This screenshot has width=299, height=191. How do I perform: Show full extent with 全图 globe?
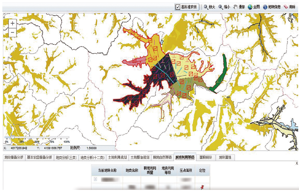tap(254, 7)
